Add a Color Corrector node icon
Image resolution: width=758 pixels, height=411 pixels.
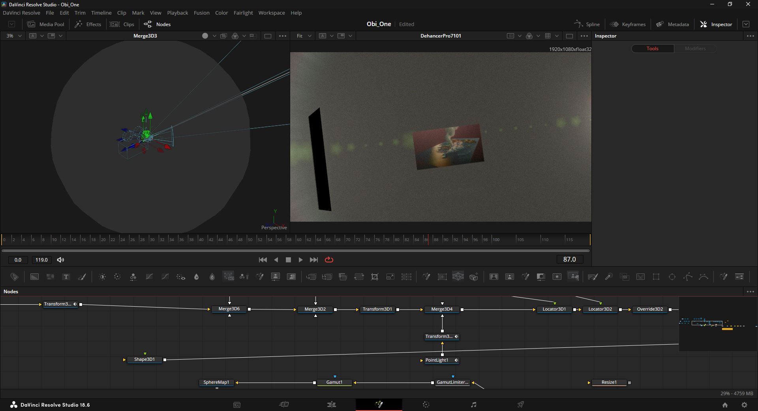pyautogui.click(x=133, y=277)
